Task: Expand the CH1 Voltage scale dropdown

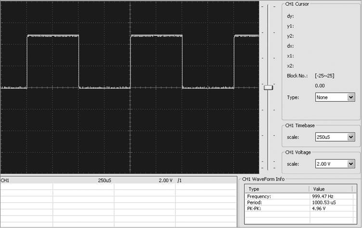Action: 335,164
